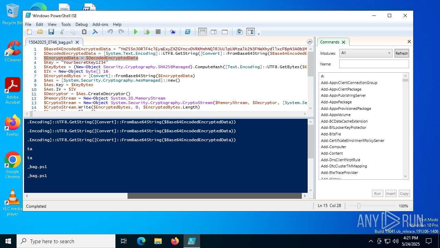Open the VLC media player desktop shortcut

click(12, 203)
